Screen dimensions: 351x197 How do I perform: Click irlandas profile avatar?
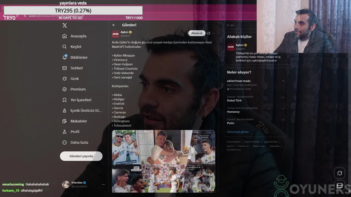point(66,184)
